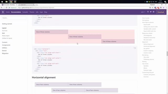Screen dimensions: 168x94
Task: Open Utilities for layout link
Action: [x=7, y=38]
